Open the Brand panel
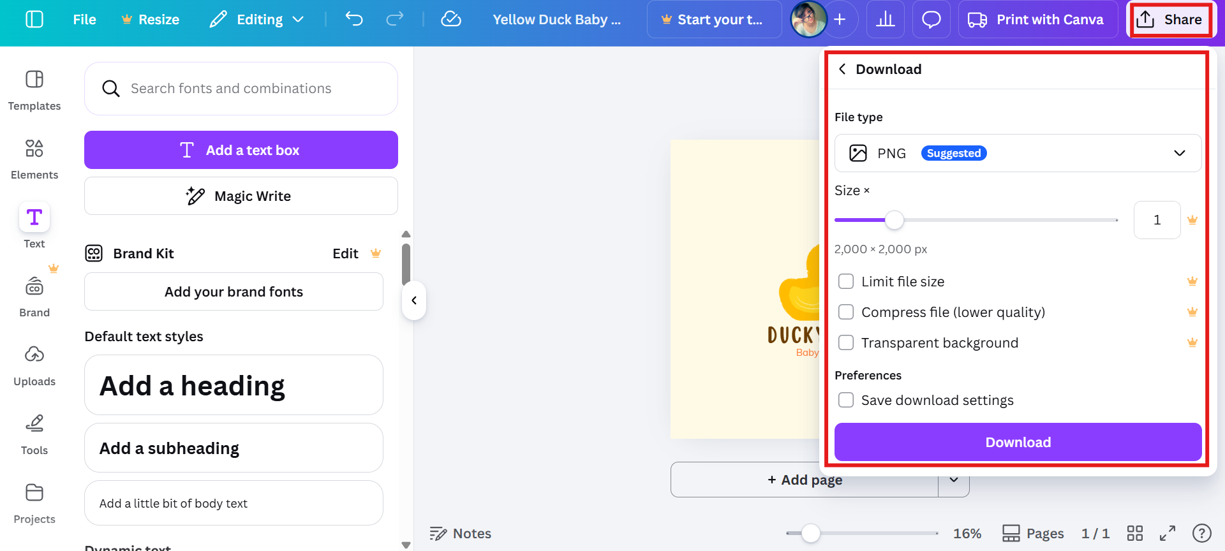This screenshot has height=551, width=1225. tap(34, 297)
